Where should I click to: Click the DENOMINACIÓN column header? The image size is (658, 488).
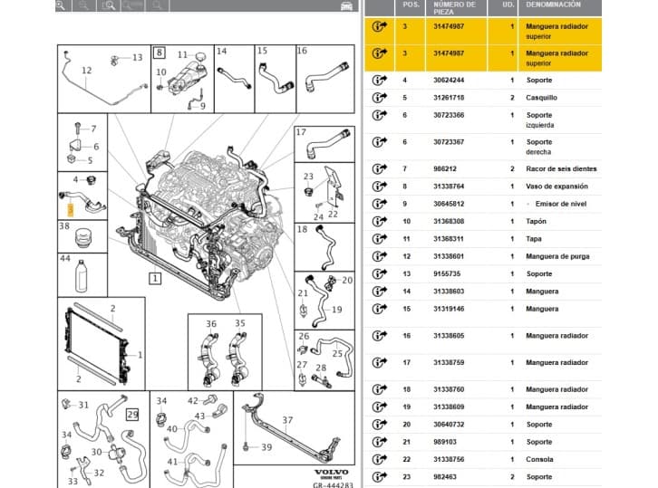[x=553, y=5]
